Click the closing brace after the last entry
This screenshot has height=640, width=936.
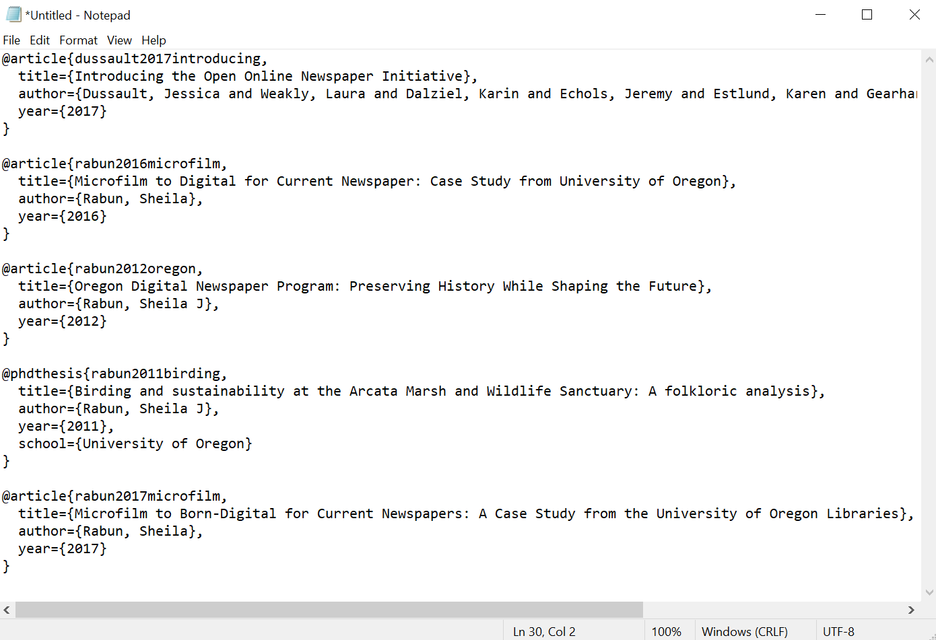coord(6,566)
